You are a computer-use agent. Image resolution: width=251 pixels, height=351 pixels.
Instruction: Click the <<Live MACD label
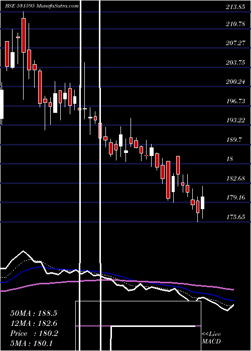tap(211, 337)
